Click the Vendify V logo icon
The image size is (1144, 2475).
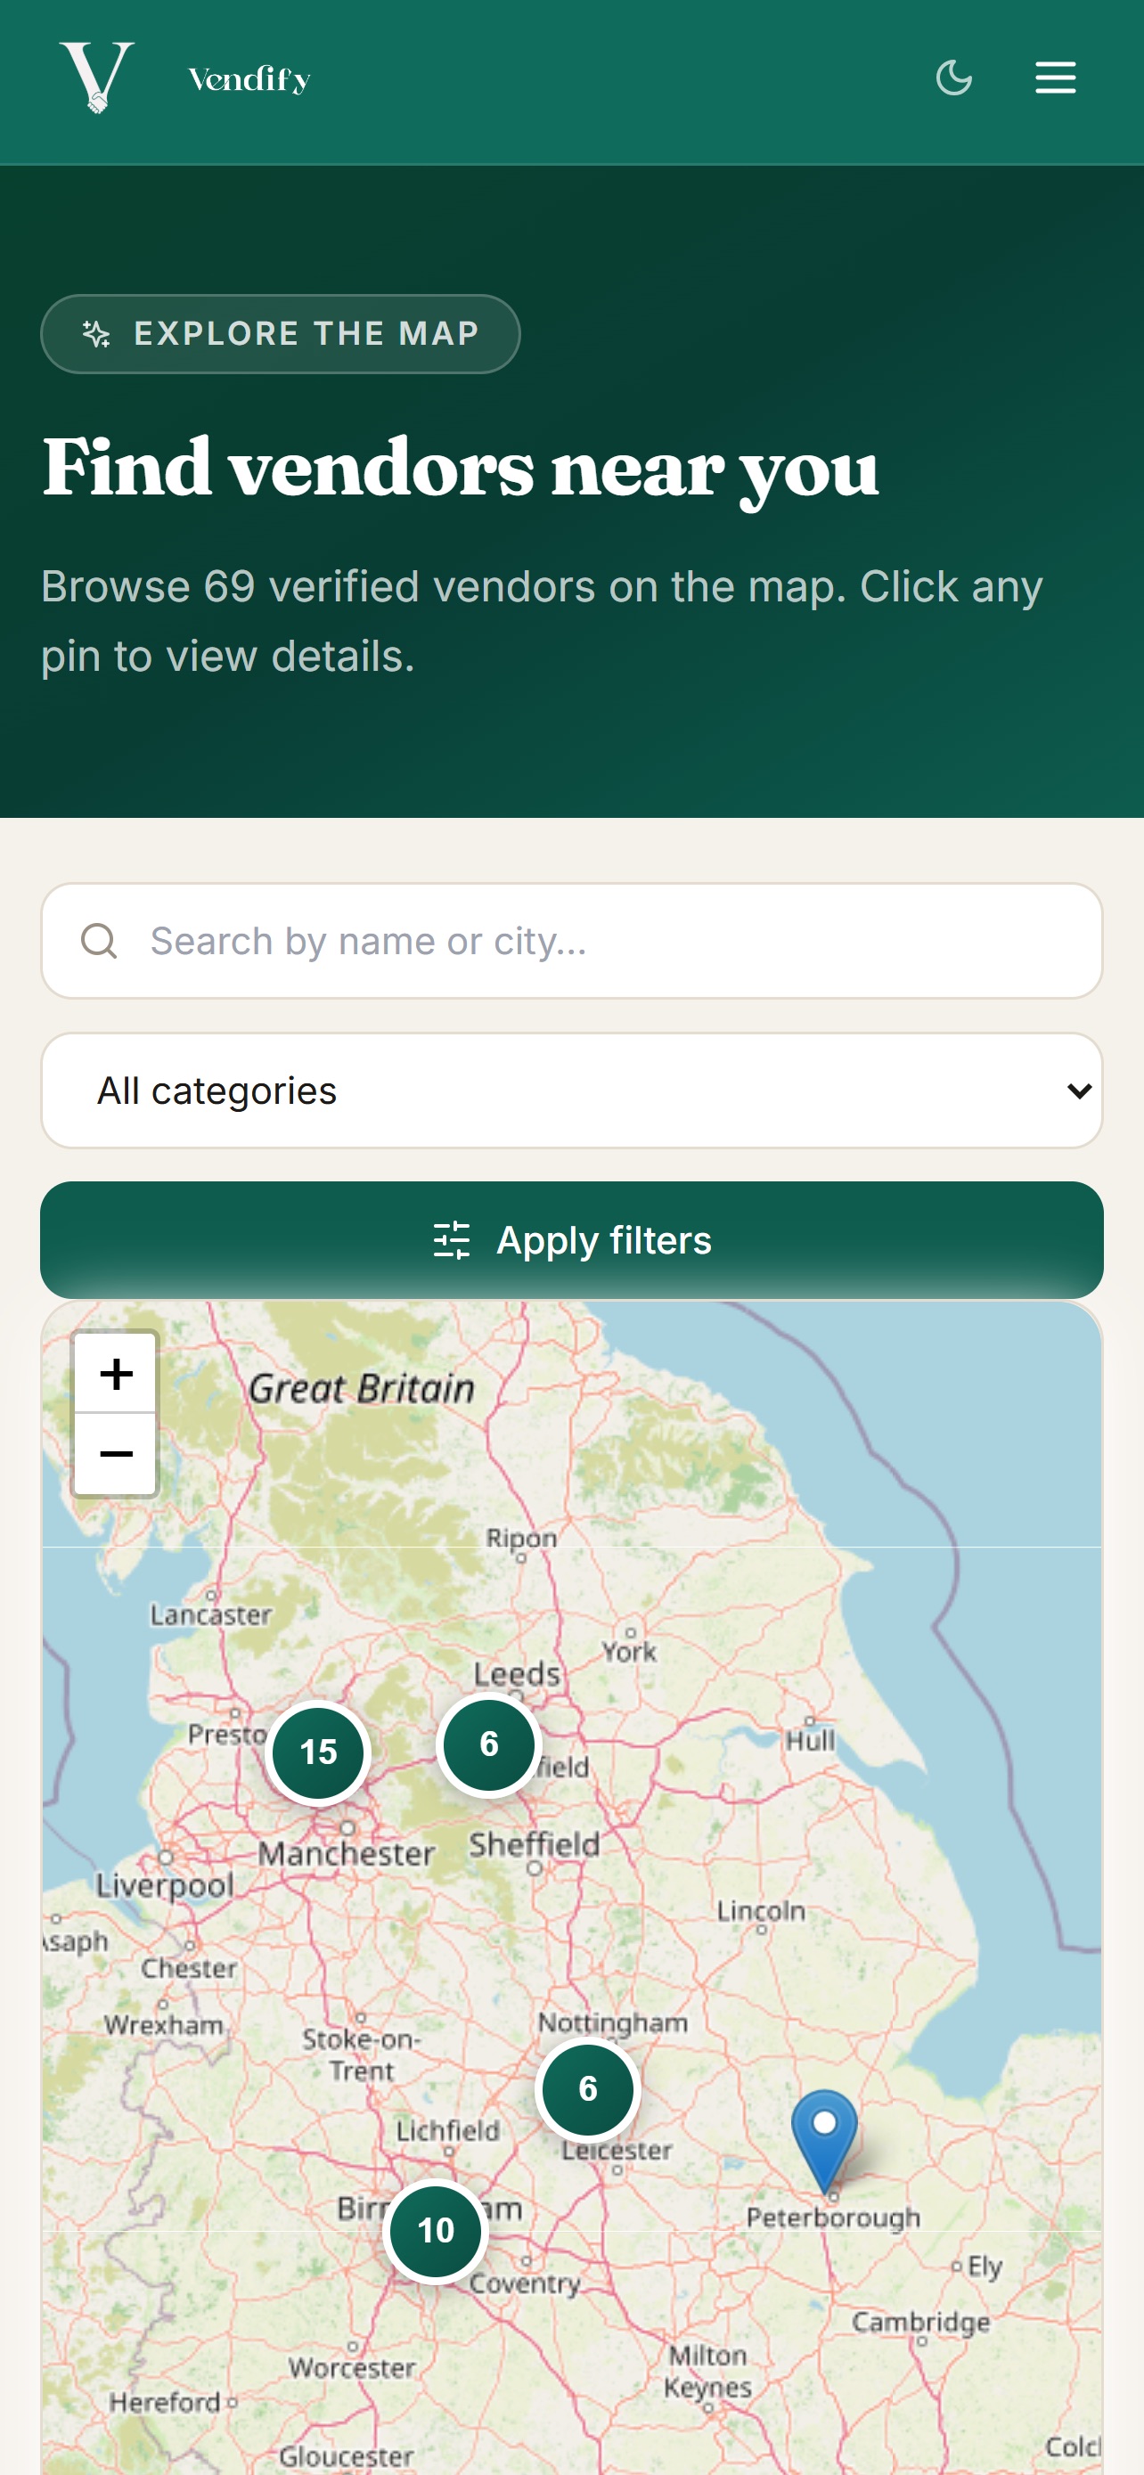pos(97,78)
